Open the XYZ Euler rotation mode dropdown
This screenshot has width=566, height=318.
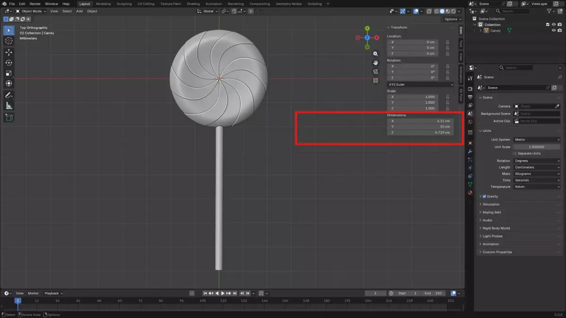421,84
